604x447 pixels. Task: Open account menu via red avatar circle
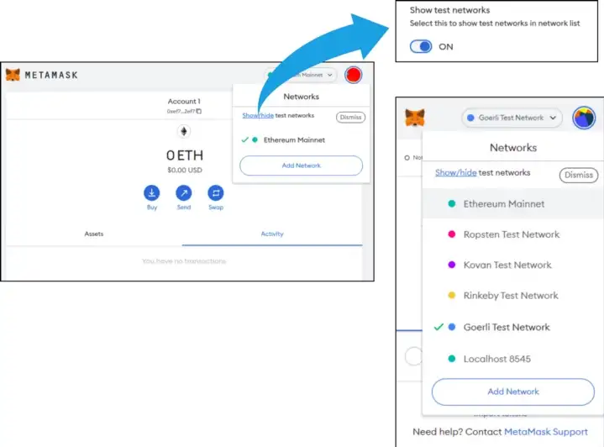coord(354,76)
